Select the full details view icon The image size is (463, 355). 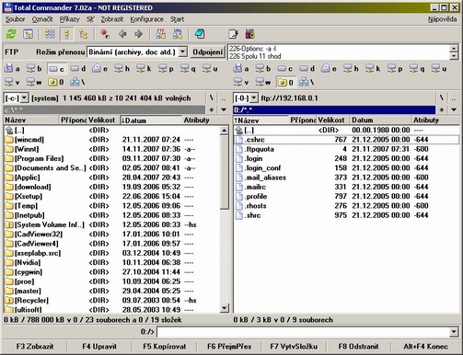[x=66, y=34]
